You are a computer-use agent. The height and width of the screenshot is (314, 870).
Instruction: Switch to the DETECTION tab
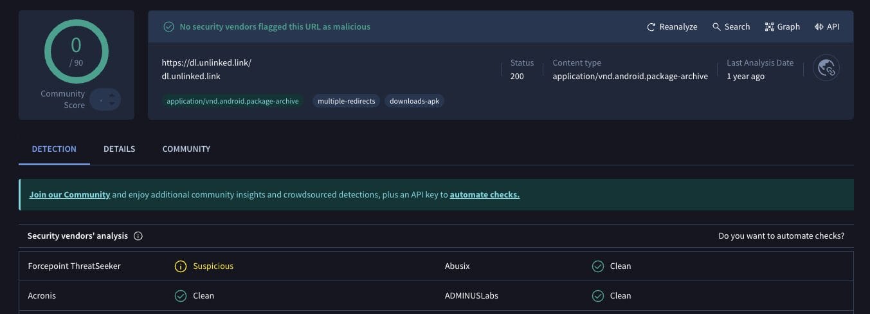(54, 149)
